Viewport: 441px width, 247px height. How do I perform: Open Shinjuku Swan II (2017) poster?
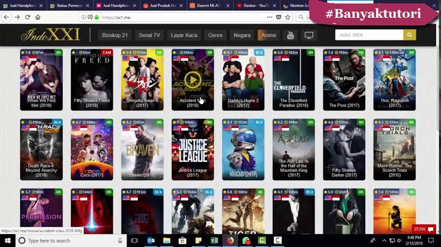click(142, 80)
